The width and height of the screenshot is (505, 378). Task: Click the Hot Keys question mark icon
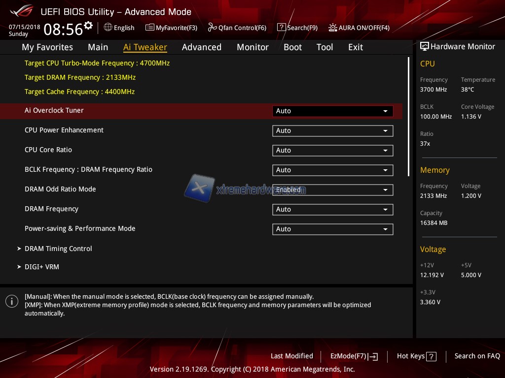click(431, 356)
